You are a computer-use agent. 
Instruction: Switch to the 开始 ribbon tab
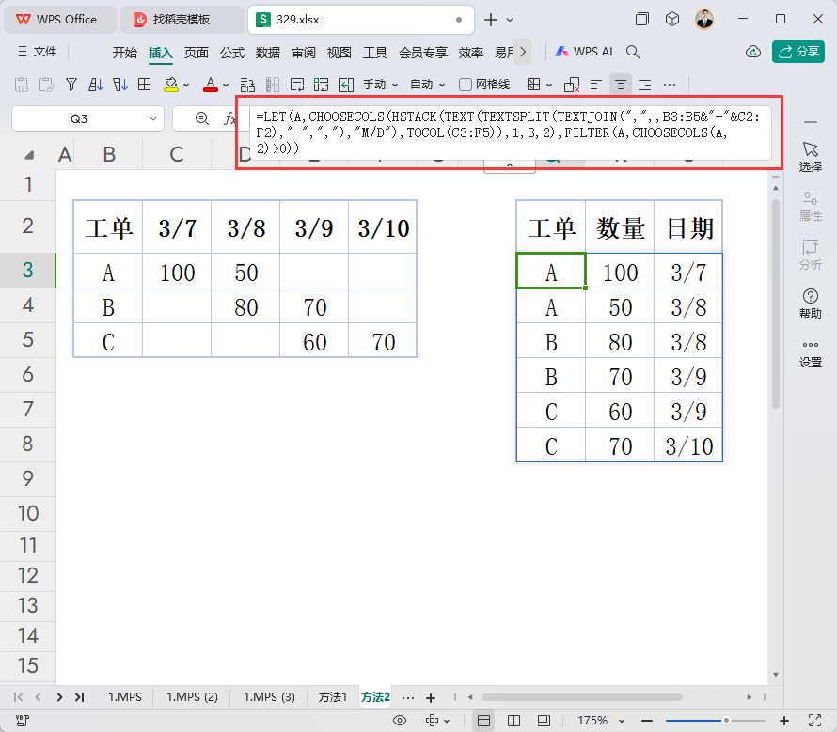coord(125,53)
